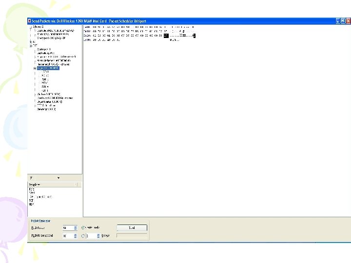
Task: Select Destination MAC row under Ethernet II
Action: pos(56,31)
